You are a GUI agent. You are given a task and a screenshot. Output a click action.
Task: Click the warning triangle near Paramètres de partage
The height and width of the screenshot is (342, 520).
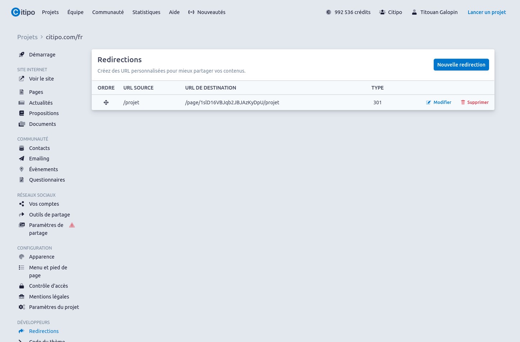click(72, 225)
